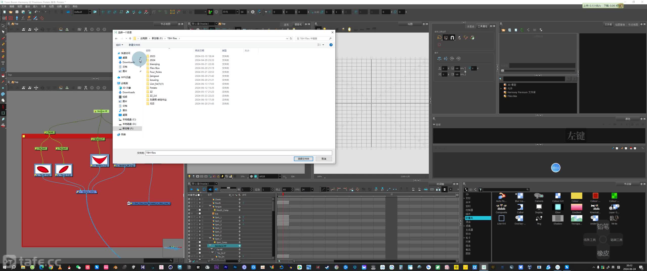Click the add keyframe KF icon

click(x=376, y=189)
